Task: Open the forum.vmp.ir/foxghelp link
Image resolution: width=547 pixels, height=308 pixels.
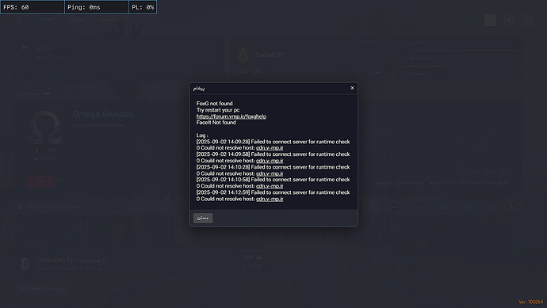Action: click(x=231, y=116)
